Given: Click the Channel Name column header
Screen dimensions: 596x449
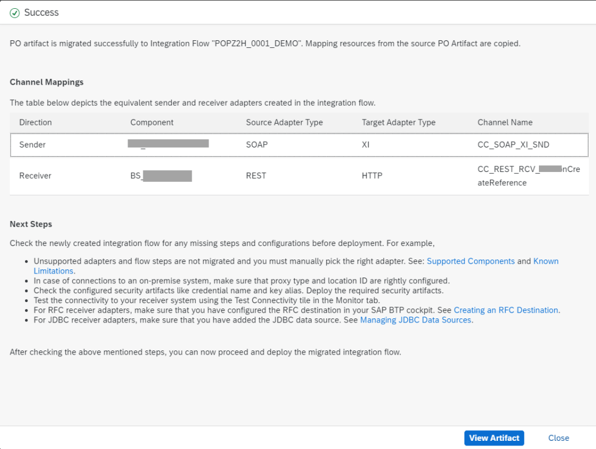Looking at the screenshot, I should point(505,122).
